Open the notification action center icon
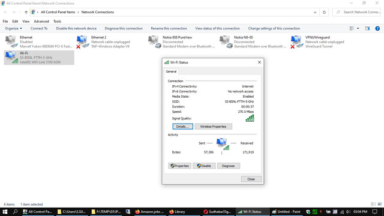 tap(374, 212)
